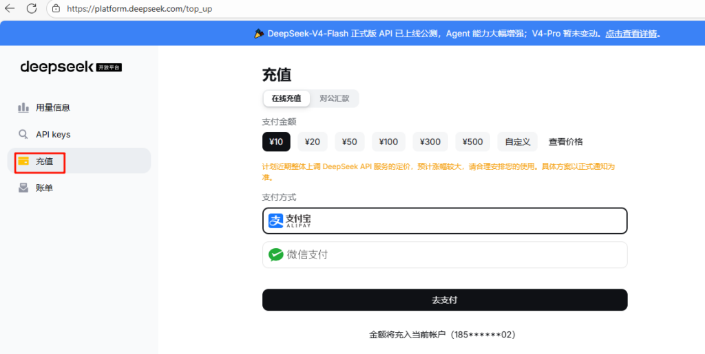Pick the ¥500 amount option

click(472, 142)
